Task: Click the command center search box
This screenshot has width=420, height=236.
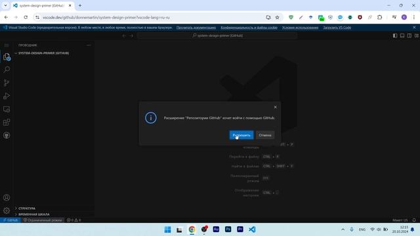Action: 217,35
